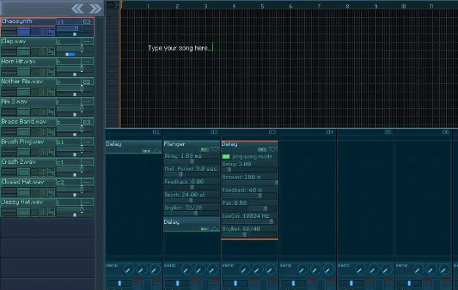Viewport: 458px width, 290px height.
Task: Click the striped keyboard icon in Jazzy Hat.wav row
Action: (9, 212)
